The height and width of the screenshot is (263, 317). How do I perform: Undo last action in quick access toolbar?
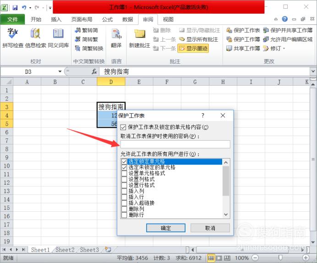coord(24,8)
